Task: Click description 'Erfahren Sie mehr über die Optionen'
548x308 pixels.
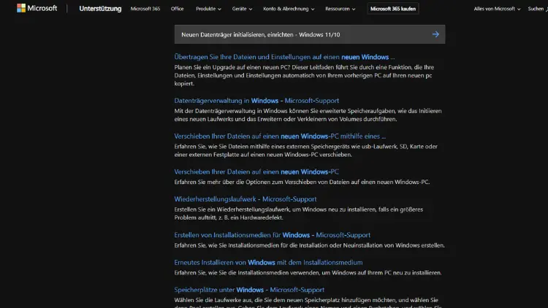Action: click(302, 182)
